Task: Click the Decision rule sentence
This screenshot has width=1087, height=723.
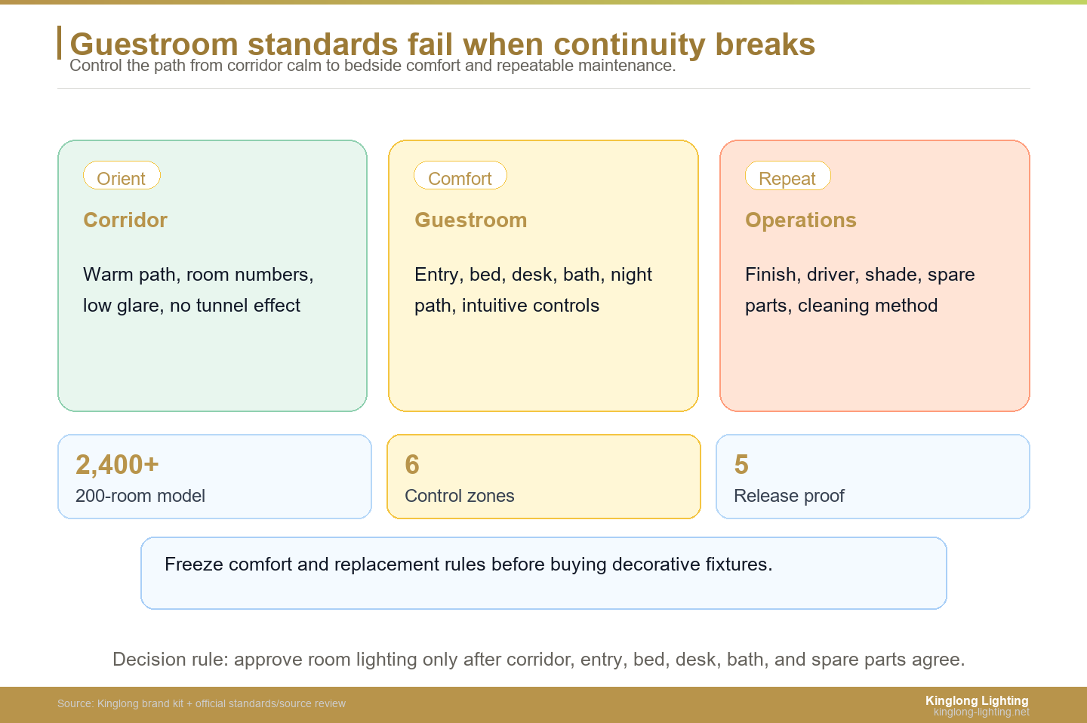Action: coord(539,659)
